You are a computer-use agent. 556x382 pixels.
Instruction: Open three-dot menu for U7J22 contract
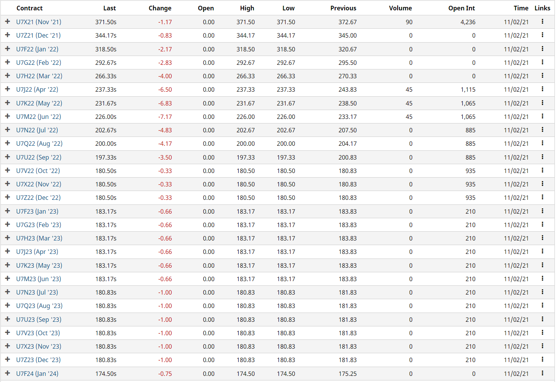(542, 89)
